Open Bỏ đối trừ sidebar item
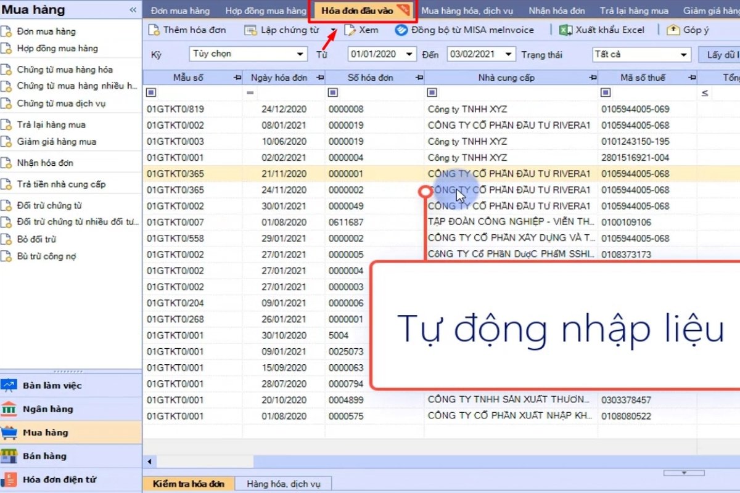 [x=36, y=239]
